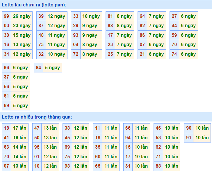Click the '11 lần' value beside 35
The image size is (212, 172).
point(111,147)
